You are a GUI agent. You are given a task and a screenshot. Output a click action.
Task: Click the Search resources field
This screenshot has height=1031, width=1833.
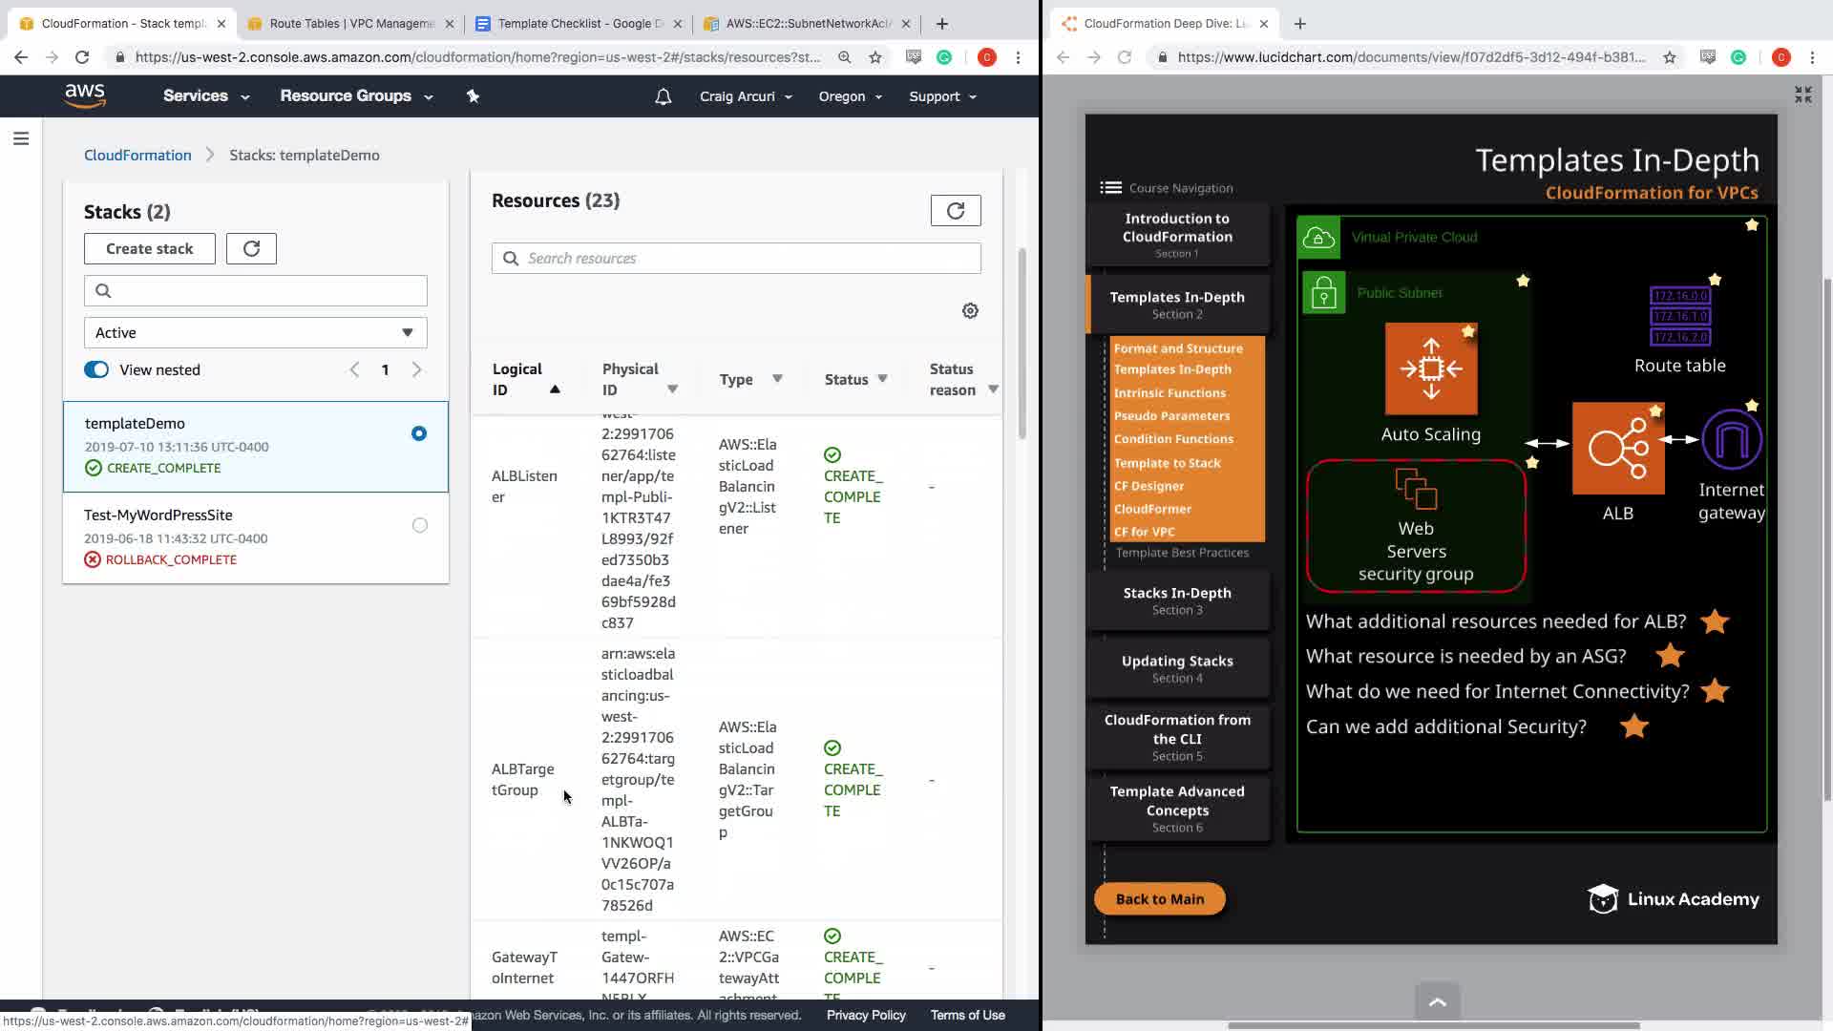click(736, 259)
